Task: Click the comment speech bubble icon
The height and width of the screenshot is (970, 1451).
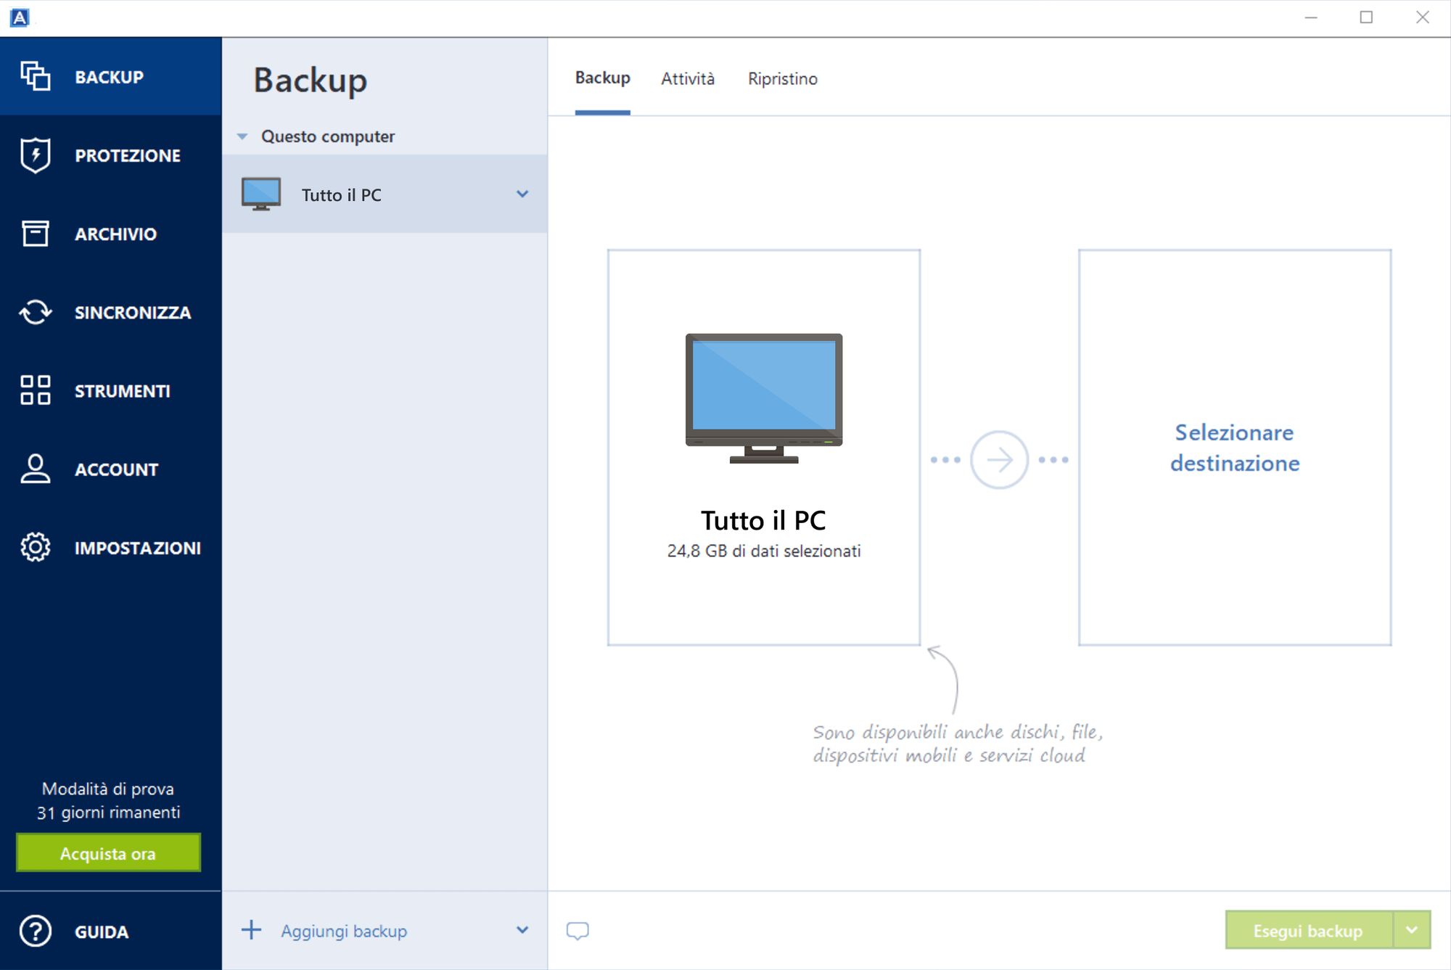Action: point(577,930)
